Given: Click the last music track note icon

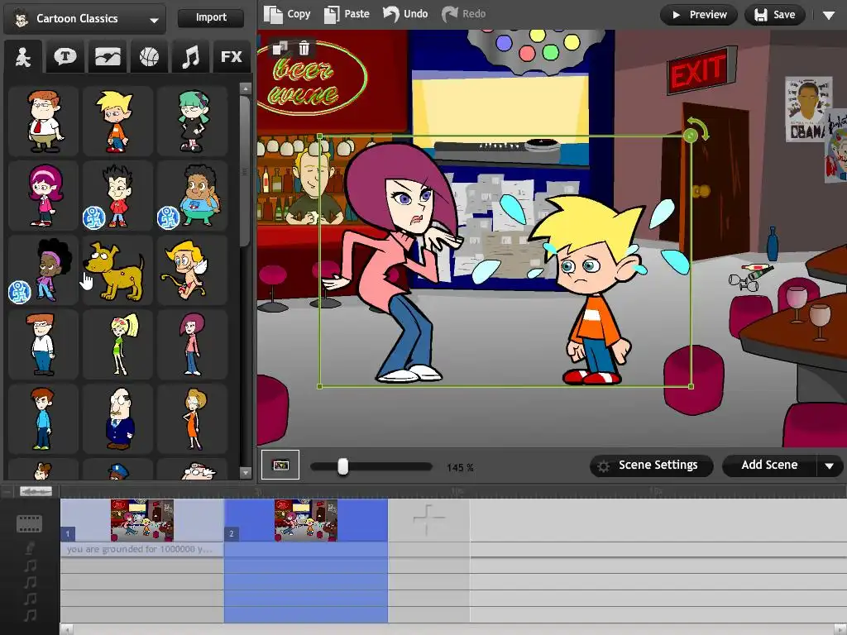Looking at the screenshot, I should (x=31, y=615).
